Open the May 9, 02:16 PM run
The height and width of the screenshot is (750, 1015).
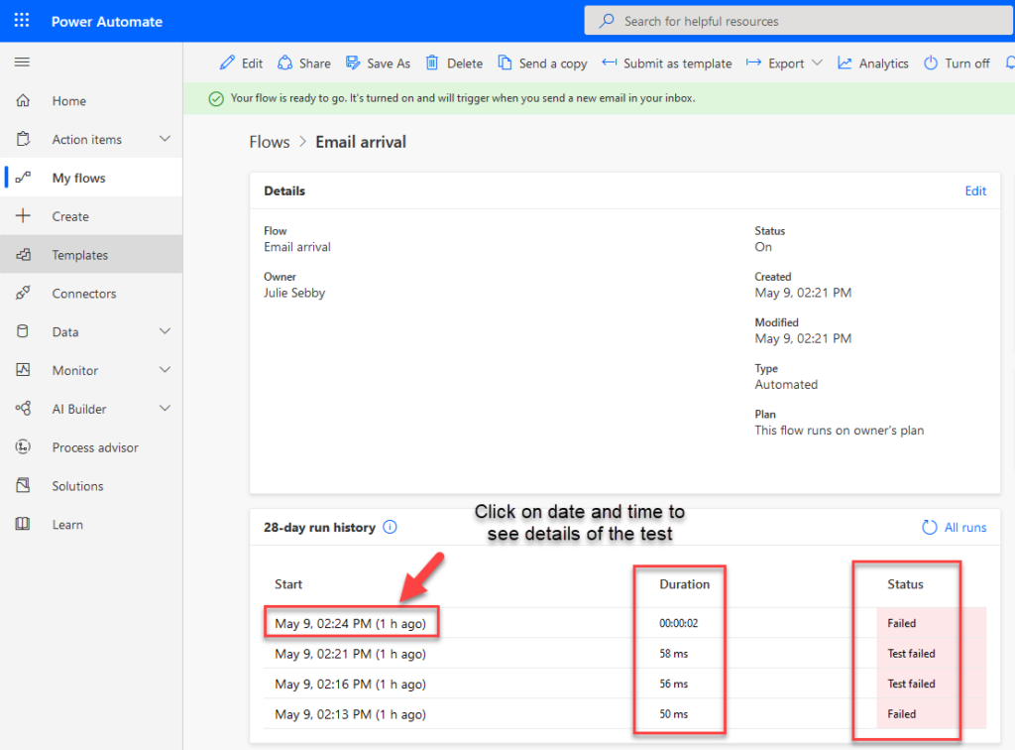350,684
